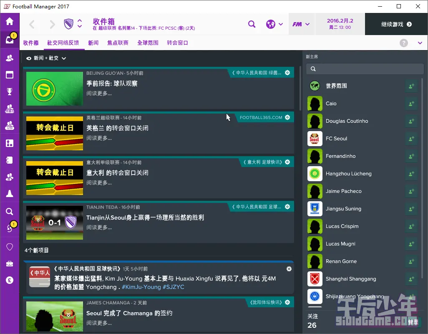Open the U19 team icon

click(10, 125)
